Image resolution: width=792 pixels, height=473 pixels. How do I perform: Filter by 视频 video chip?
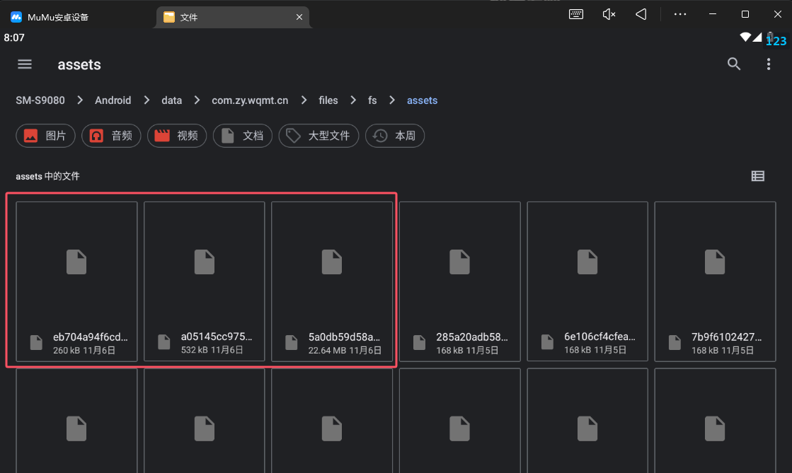click(x=177, y=136)
